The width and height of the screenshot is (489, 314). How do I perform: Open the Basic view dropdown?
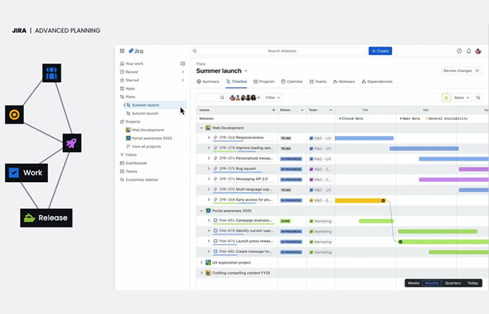462,98
